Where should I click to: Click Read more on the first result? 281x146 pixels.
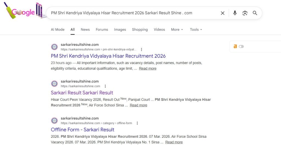tap(148, 69)
